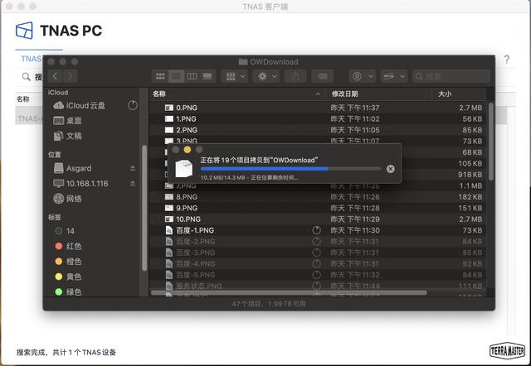Sort by the 名称 column header
The image size is (531, 366).
pyautogui.click(x=232, y=94)
